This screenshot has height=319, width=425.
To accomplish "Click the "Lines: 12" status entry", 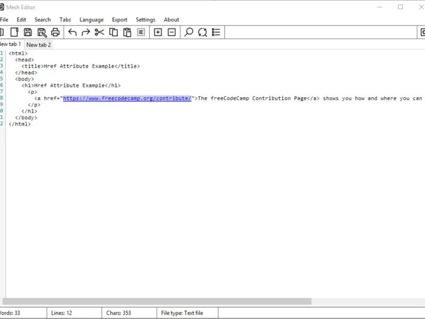I will (61, 313).
